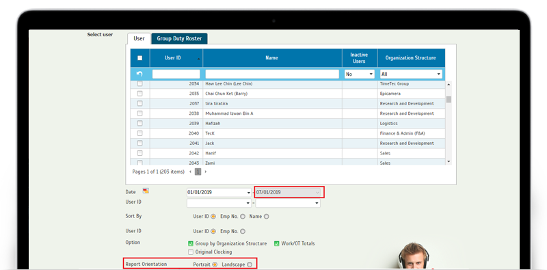Select Sort By Name radio button
Image resolution: width=547 pixels, height=270 pixels.
pos(267,216)
